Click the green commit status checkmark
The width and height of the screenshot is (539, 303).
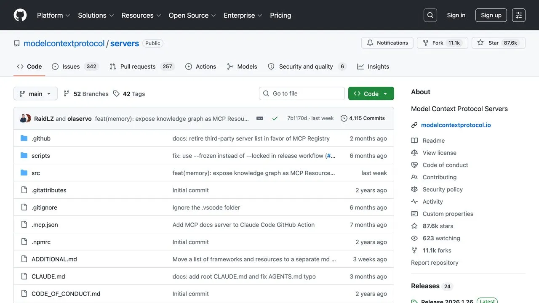275,118
